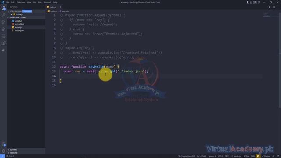Screen dimensions: 281x158
Task: Click the unsaved dot on index.js tab
Action: pos(61,7)
